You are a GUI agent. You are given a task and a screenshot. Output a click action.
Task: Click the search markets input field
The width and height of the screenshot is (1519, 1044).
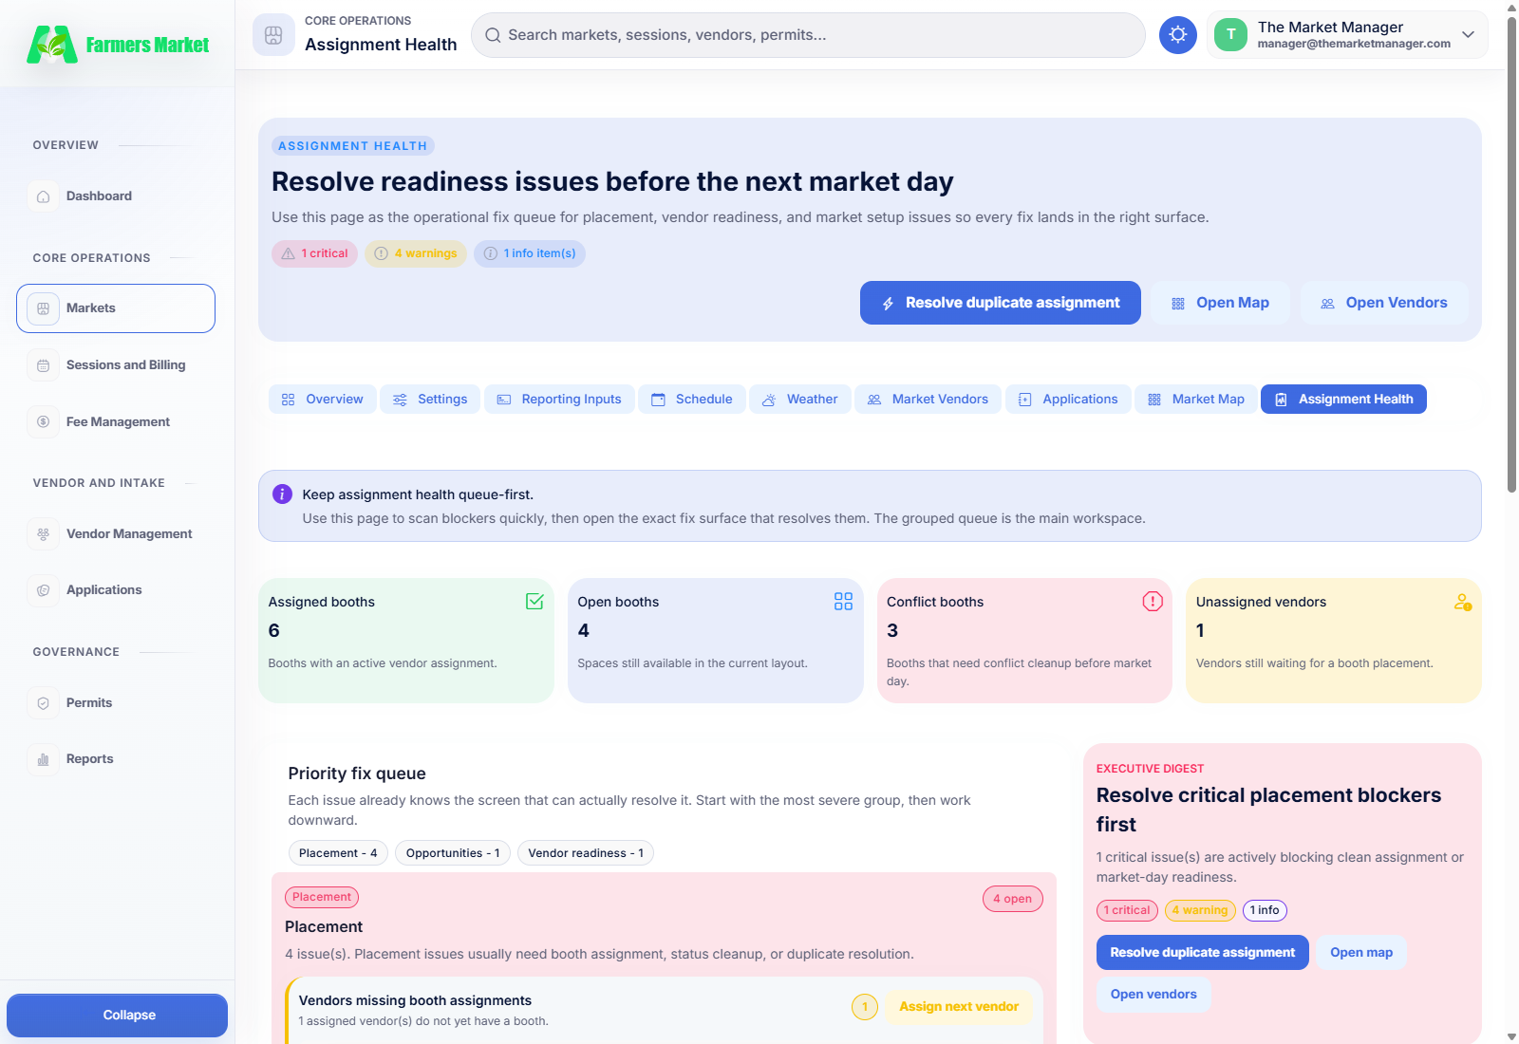tap(807, 34)
